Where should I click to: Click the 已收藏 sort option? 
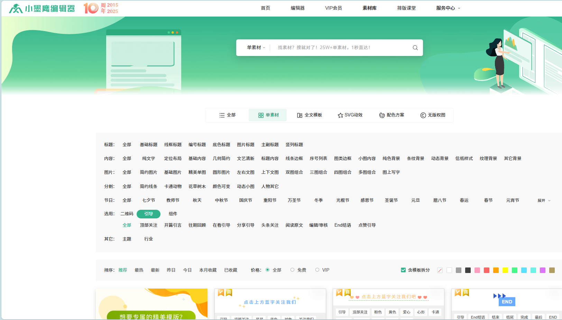[231, 270]
